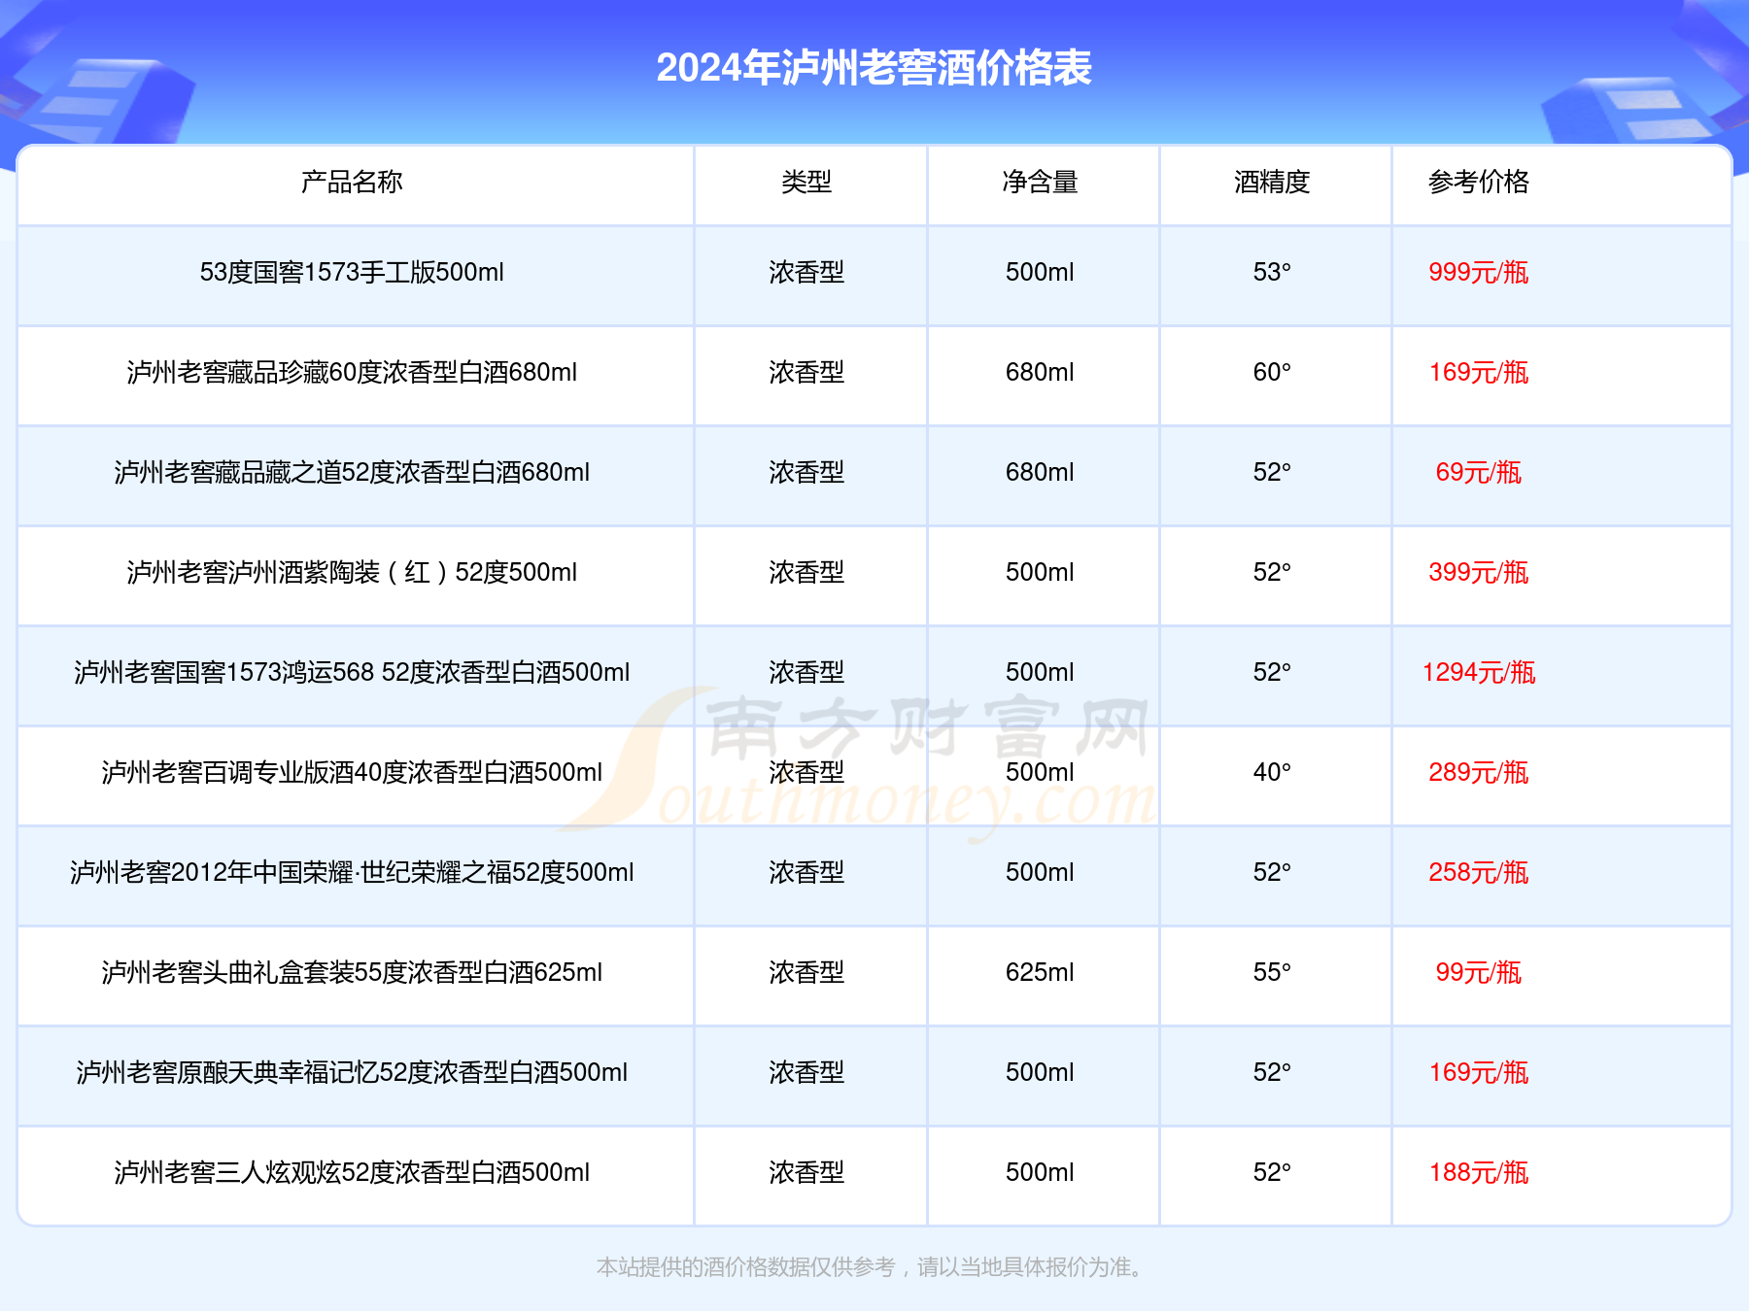Viewport: 1749px width, 1311px height.
Task: Click product 泸州老窖三人炫观炫52度浓香型白酒500ml
Action: coord(352,1172)
